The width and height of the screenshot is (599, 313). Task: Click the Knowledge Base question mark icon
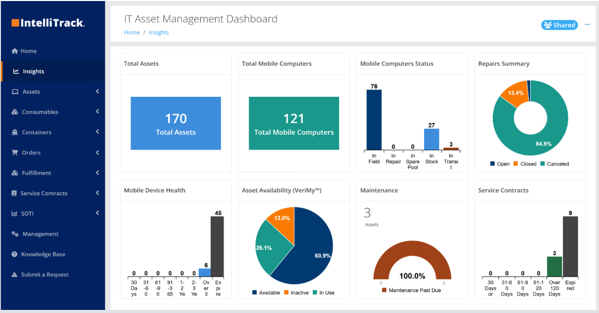pyautogui.click(x=14, y=254)
